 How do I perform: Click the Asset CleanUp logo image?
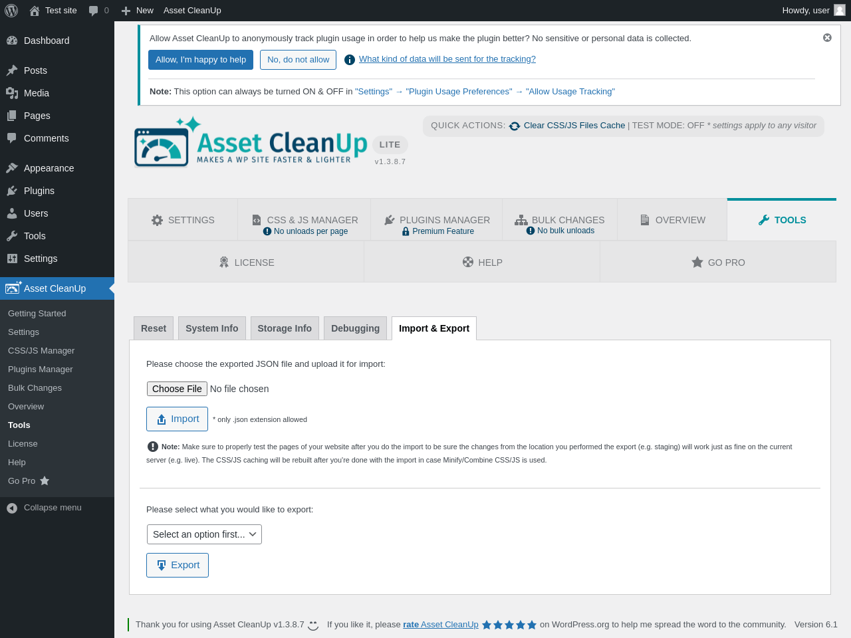(x=251, y=142)
